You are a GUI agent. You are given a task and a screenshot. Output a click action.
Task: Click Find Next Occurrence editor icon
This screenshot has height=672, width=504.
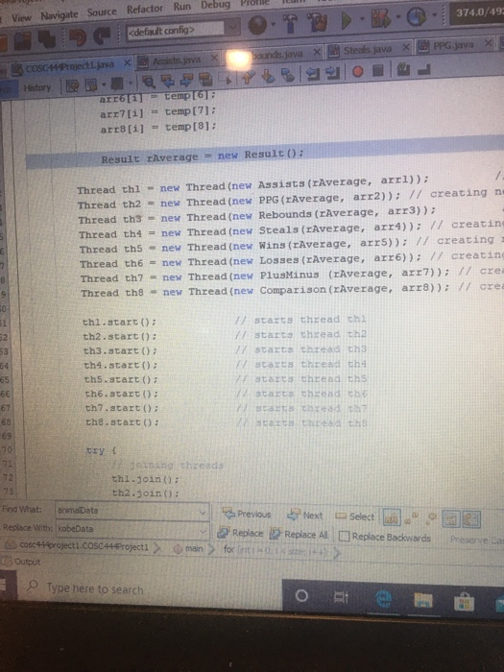186,80
